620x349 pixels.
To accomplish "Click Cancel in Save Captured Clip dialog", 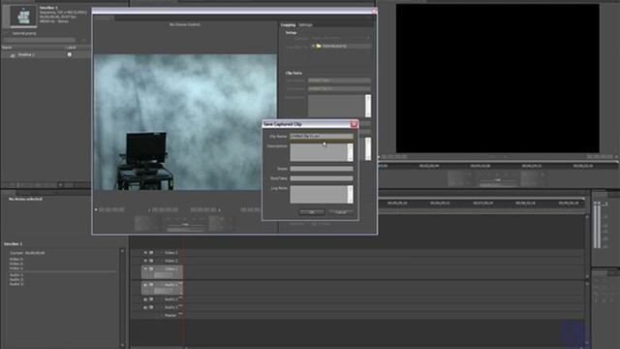I will click(x=340, y=212).
